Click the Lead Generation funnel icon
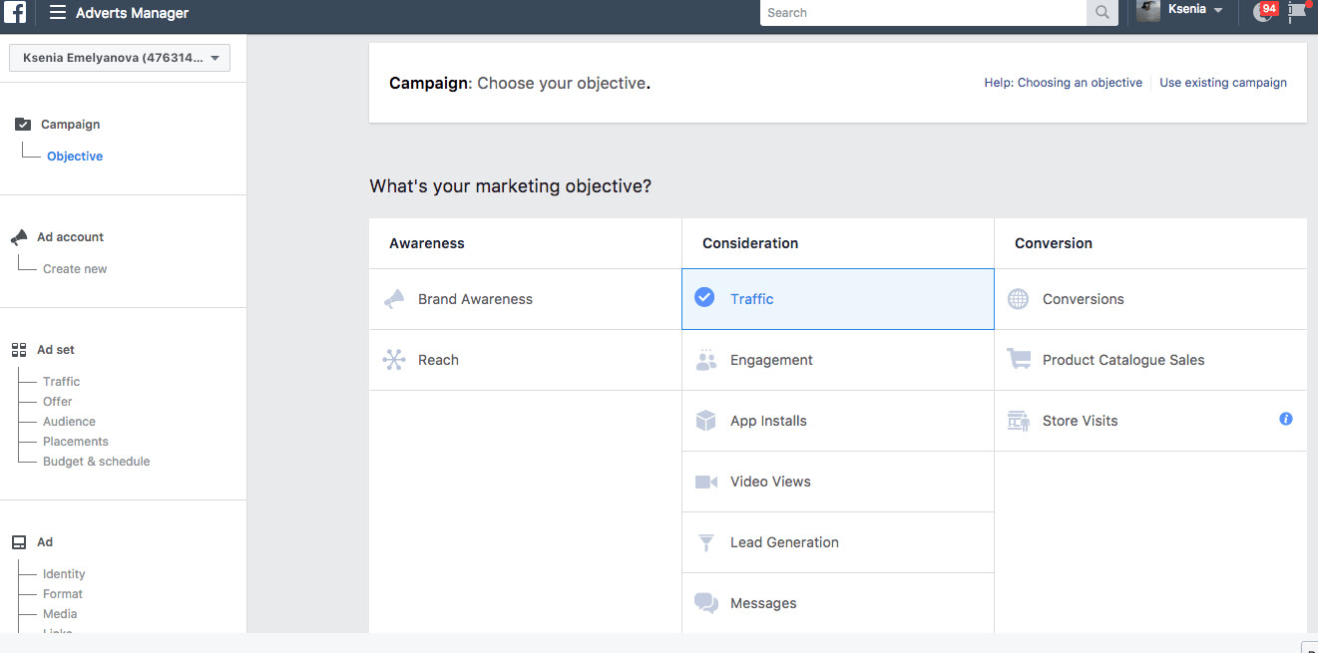 [x=705, y=542]
